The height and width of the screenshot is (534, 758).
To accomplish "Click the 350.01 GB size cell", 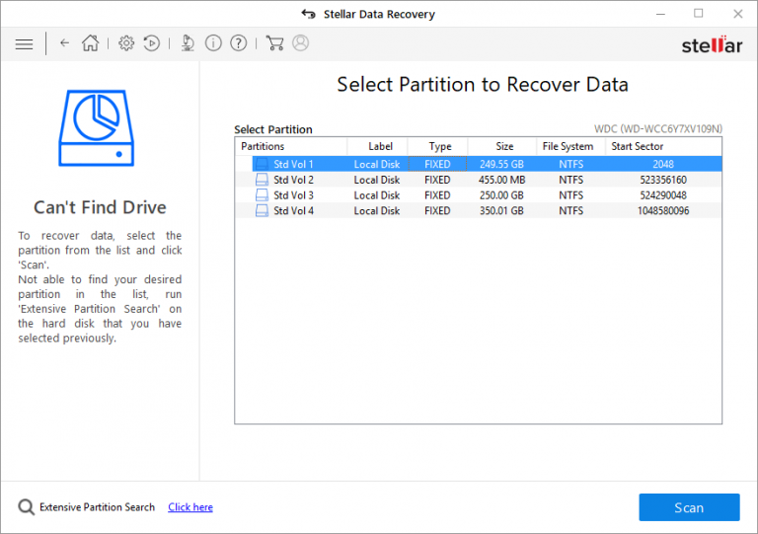I will coord(501,210).
